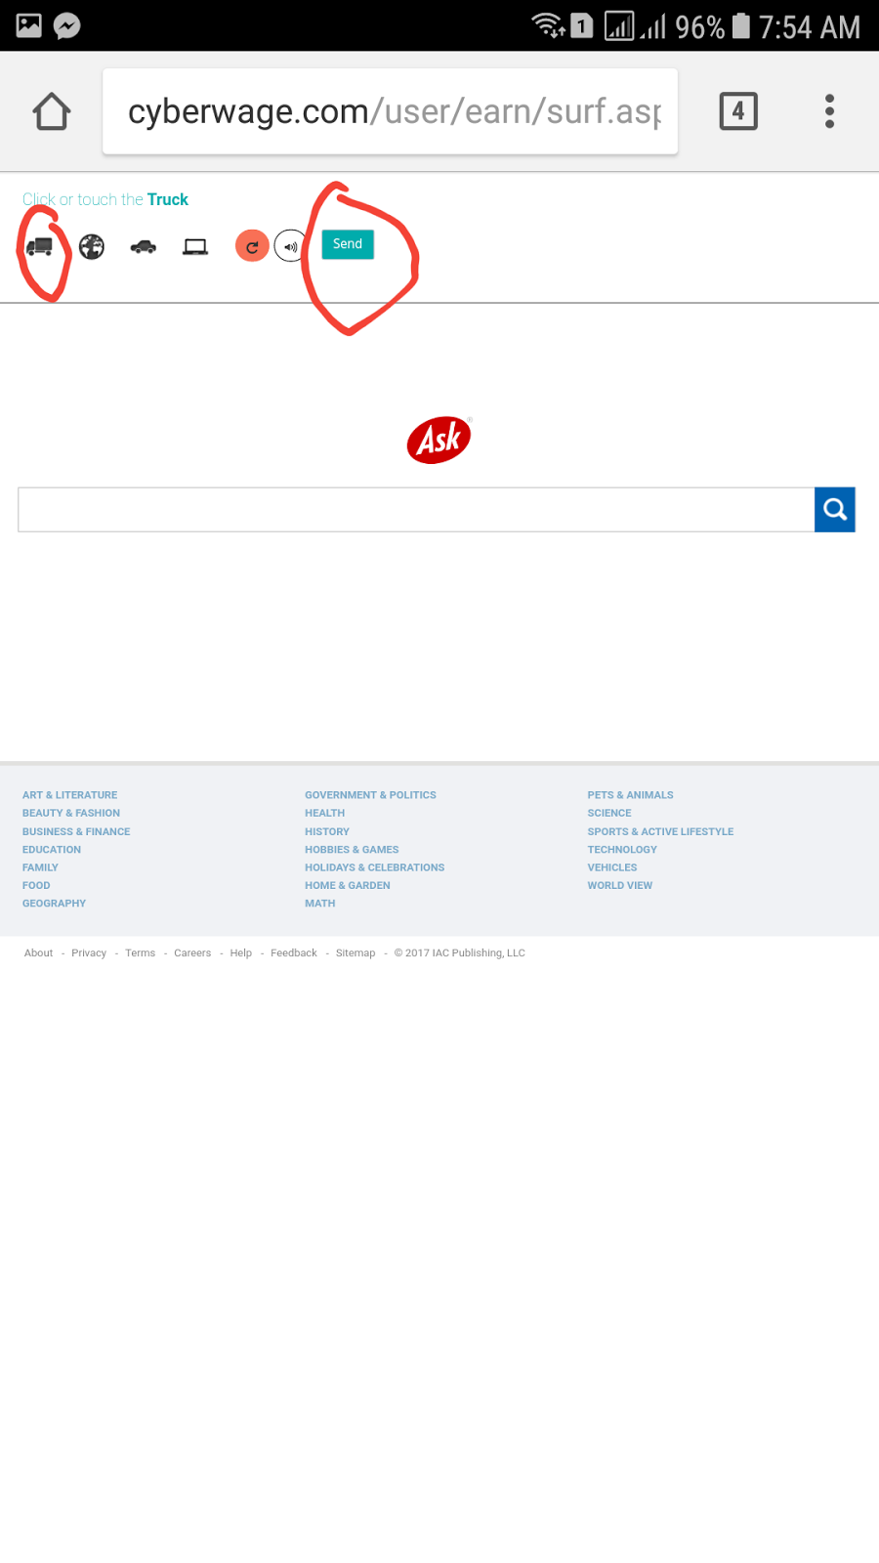879x1563 pixels.
Task: Click the '© 2017 IAC Publishing, LLC' text
Action: pyautogui.click(x=459, y=953)
